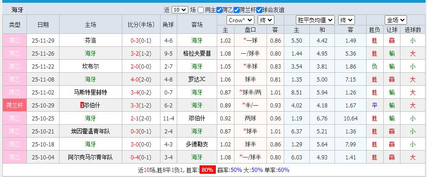
Task: Open team 格拉夫夏普 in away column
Action: (x=197, y=53)
